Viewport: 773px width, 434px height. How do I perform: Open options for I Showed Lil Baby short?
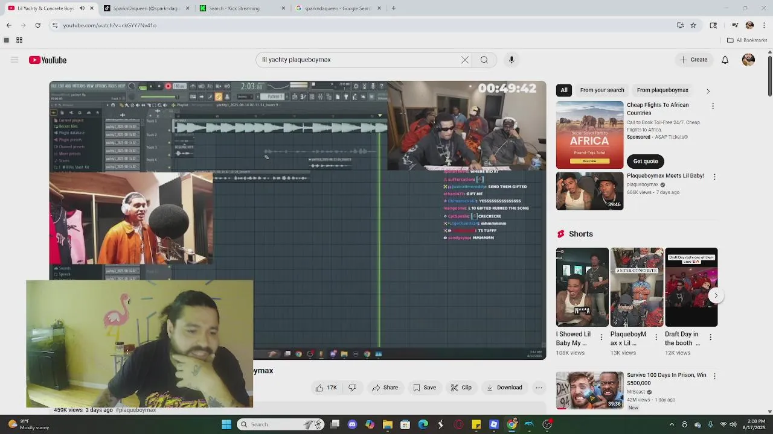pyautogui.click(x=601, y=338)
